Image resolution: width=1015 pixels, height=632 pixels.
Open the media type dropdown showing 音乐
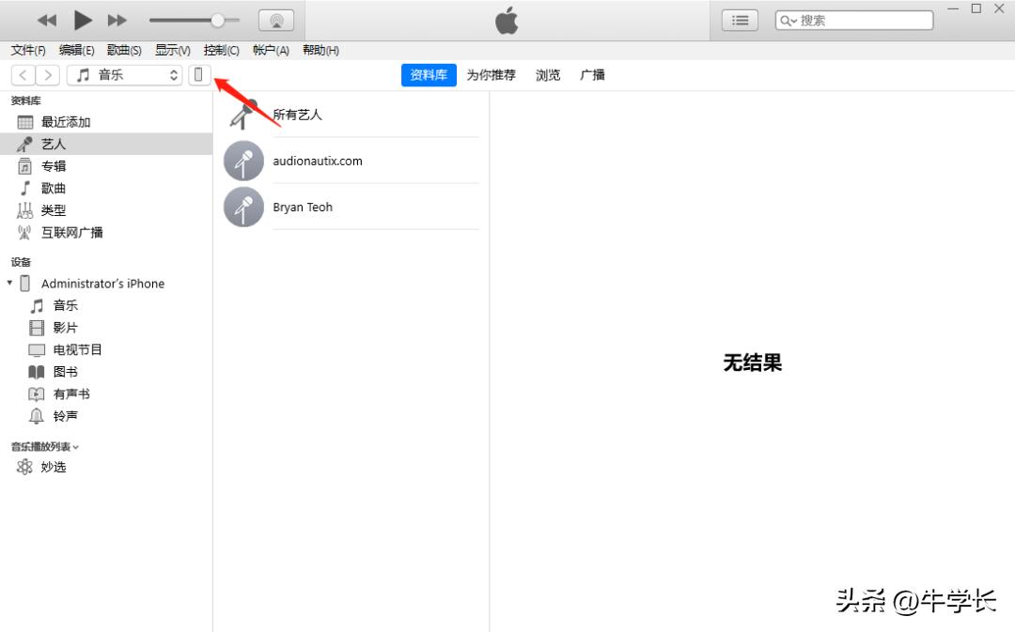[x=124, y=74]
